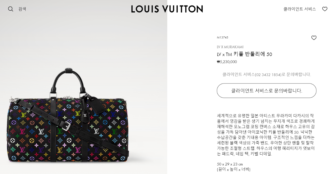Click the price ₩5,230,000

[x=227, y=62]
